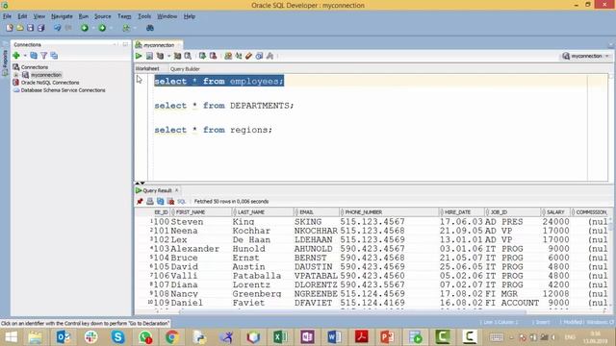Viewport: 616px width, 346px height.
Task: Click the Autotrace icon in worksheet toolbar
Action: (177, 56)
